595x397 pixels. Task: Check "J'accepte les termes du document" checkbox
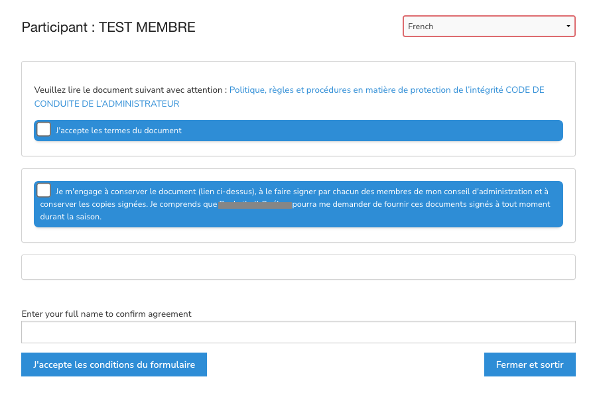44,129
